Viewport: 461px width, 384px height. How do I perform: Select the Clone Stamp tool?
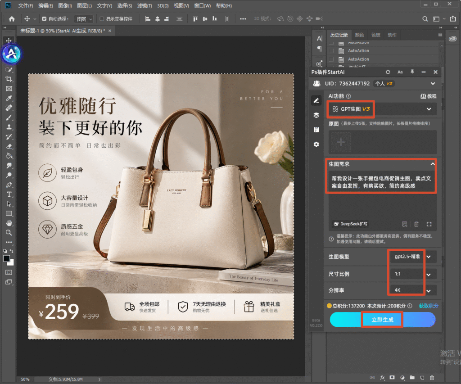[9, 127]
